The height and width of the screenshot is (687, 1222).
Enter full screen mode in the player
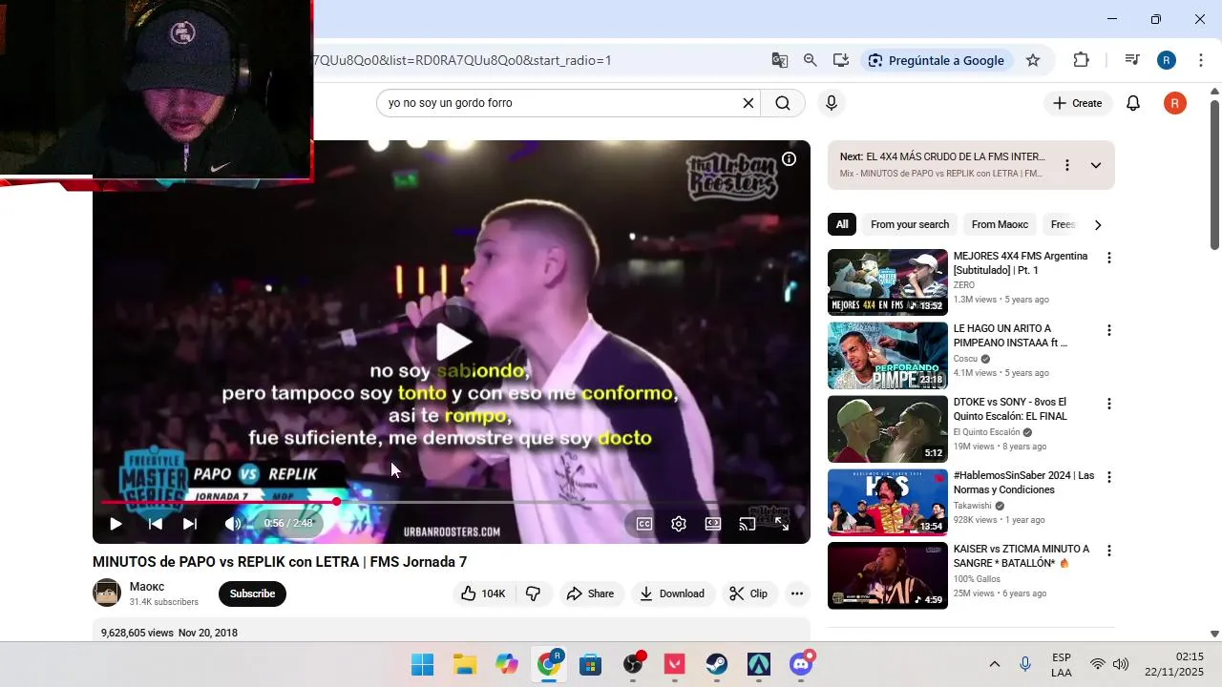[782, 524]
